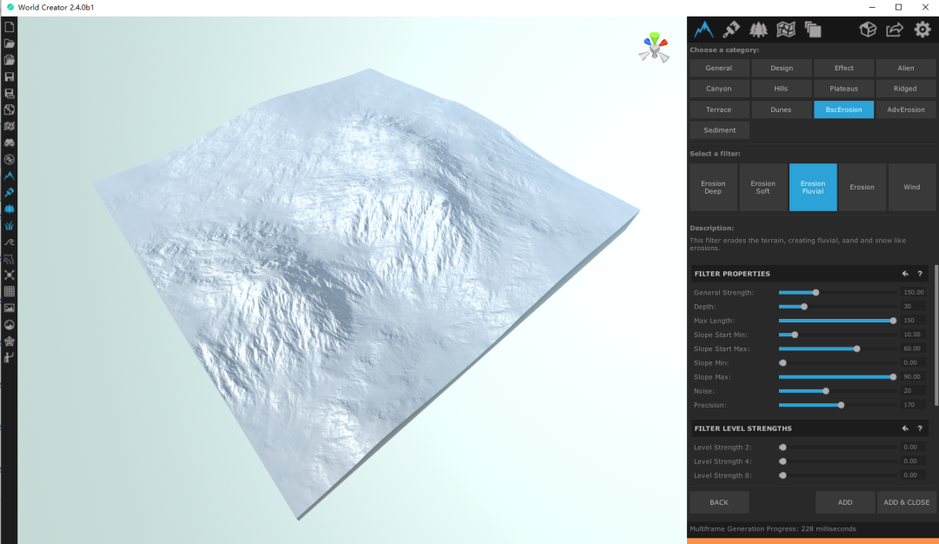Image resolution: width=939 pixels, height=544 pixels.
Task: Open help for Filter Properties question mark
Action: click(921, 274)
